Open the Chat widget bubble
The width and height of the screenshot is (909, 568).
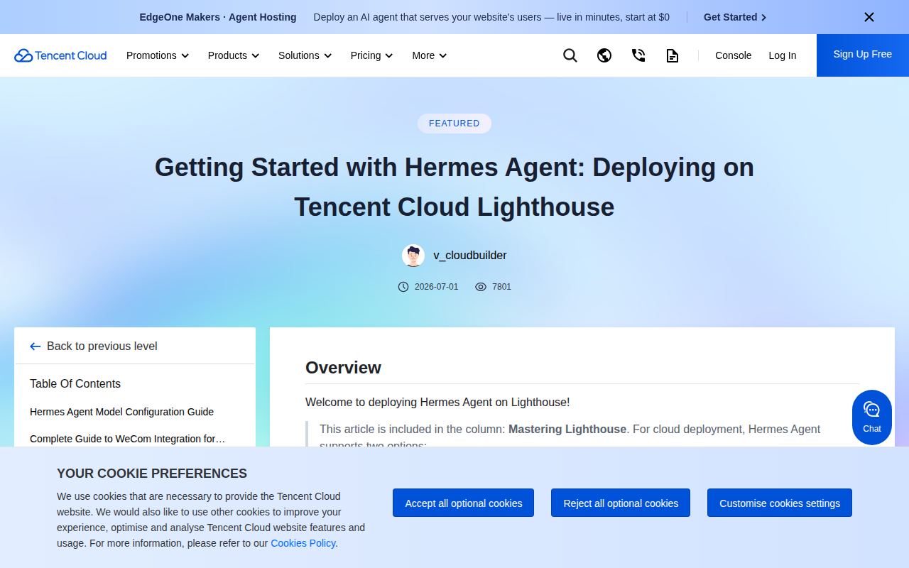[872, 417]
